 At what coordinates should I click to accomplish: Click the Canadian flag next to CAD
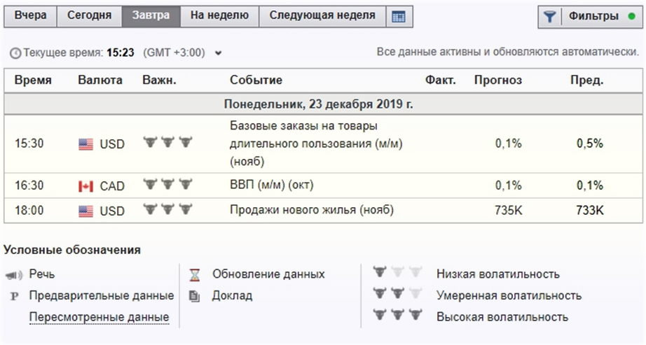[85, 186]
